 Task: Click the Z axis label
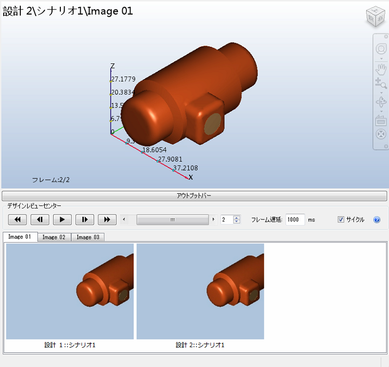pos(113,66)
